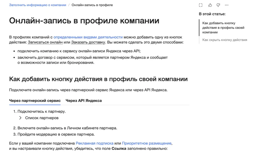Click bullet 'подключить компанию к сервису онлайн-записи'
The image size is (256, 153).
79,51
